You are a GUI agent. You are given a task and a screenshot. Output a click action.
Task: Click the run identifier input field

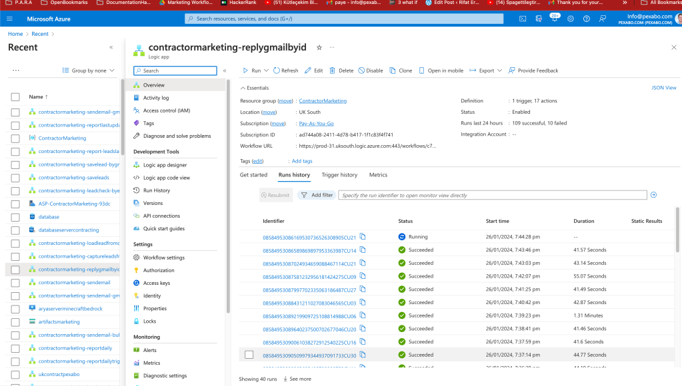tap(493, 195)
